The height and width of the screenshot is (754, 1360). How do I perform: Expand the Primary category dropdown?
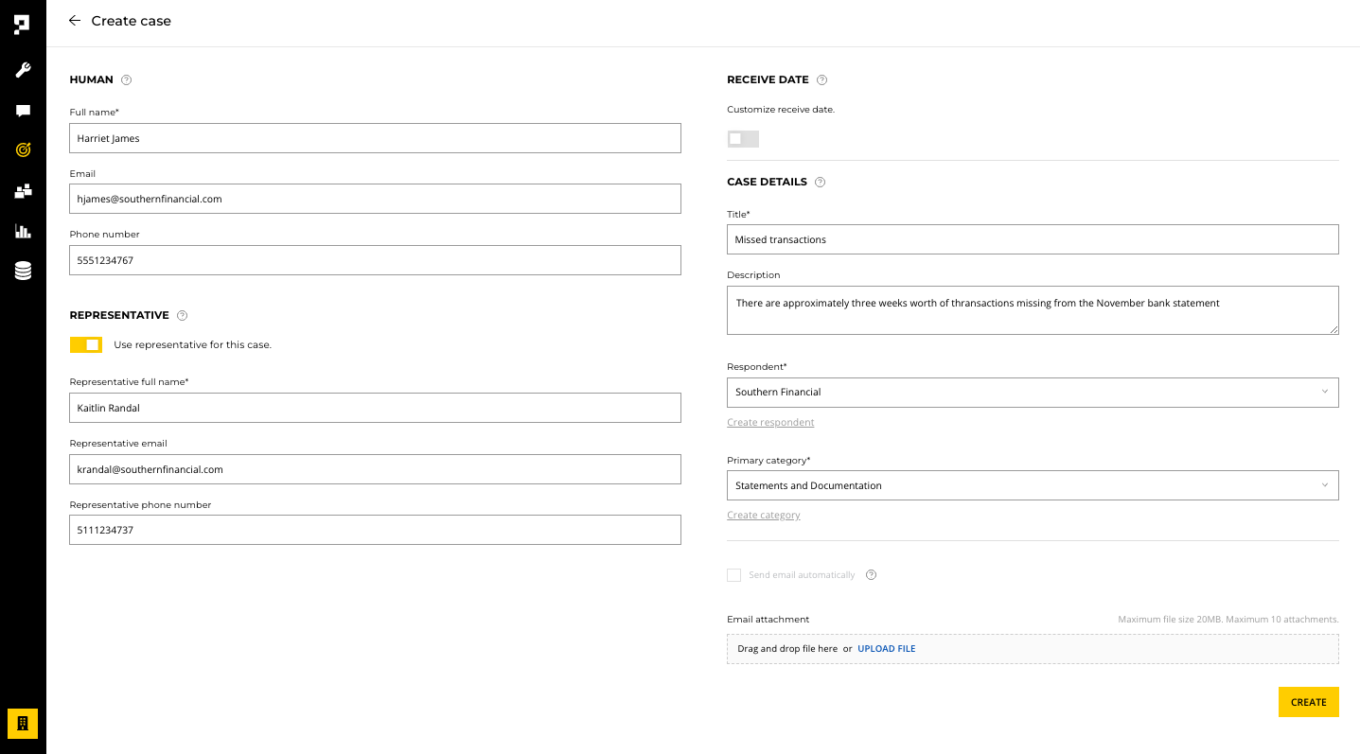tap(1032, 485)
